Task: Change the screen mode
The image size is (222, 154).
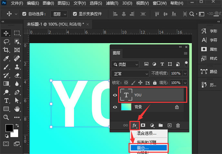Action: coord(17,144)
